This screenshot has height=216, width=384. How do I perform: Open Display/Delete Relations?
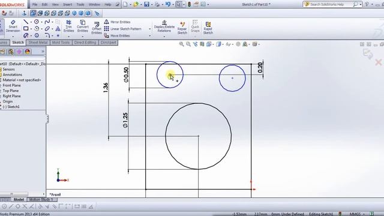tap(164, 26)
